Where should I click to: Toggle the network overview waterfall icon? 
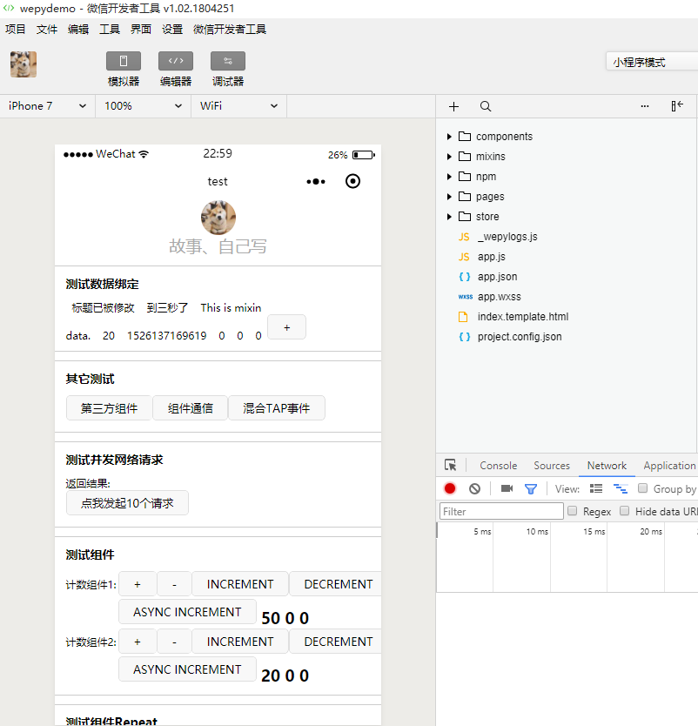click(x=621, y=488)
